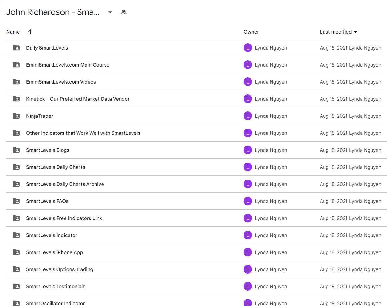This screenshot has height=306, width=387.
Task: Select SmartLevels Daily Charts Archive name
Action: coord(65,184)
